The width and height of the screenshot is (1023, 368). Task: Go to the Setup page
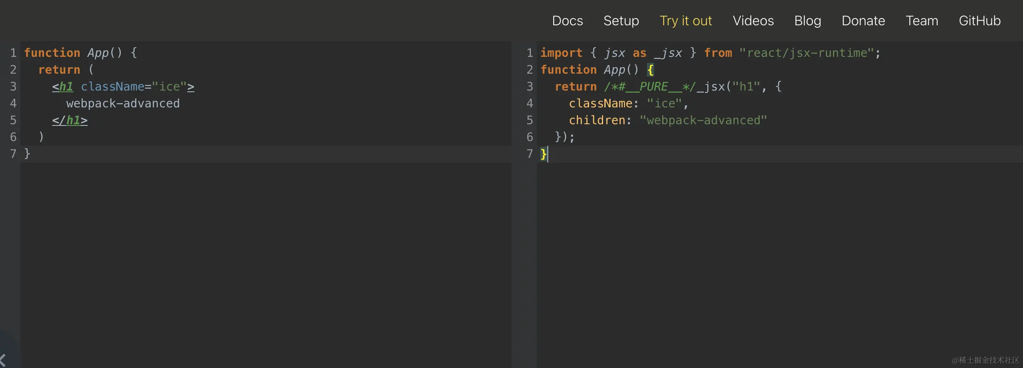tap(621, 21)
